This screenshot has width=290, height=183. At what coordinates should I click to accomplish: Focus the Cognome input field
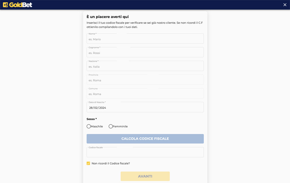click(x=145, y=52)
